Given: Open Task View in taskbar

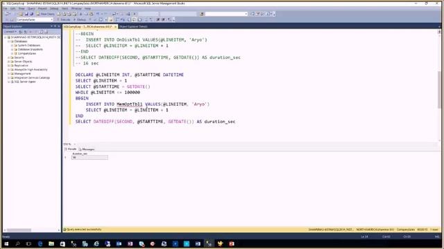Looking at the screenshot, I should [28, 243].
